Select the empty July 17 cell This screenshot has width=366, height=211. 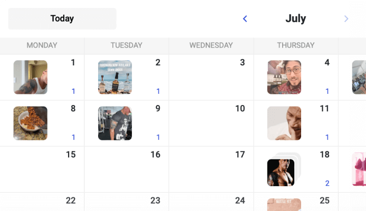point(211,171)
